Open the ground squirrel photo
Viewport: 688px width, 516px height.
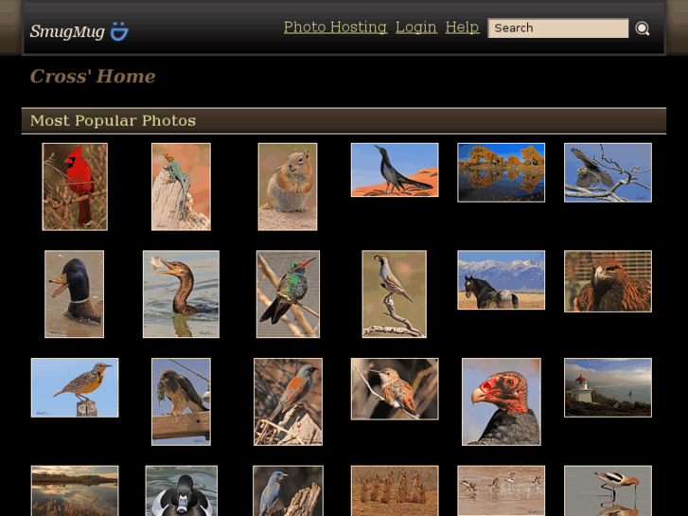coord(288,187)
